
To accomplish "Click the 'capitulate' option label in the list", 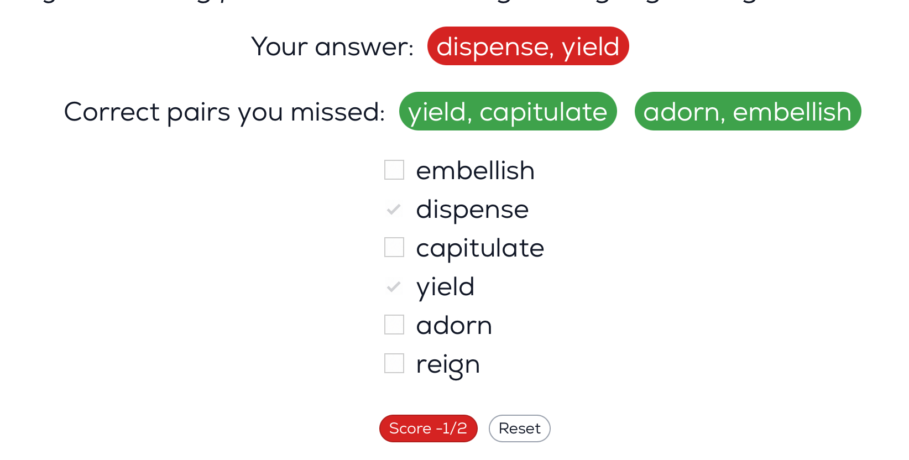I will [x=480, y=248].
